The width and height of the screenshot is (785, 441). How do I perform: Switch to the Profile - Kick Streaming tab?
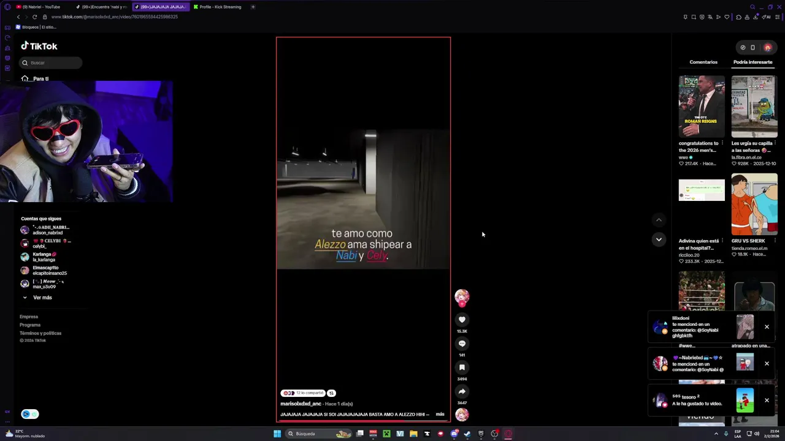click(218, 7)
